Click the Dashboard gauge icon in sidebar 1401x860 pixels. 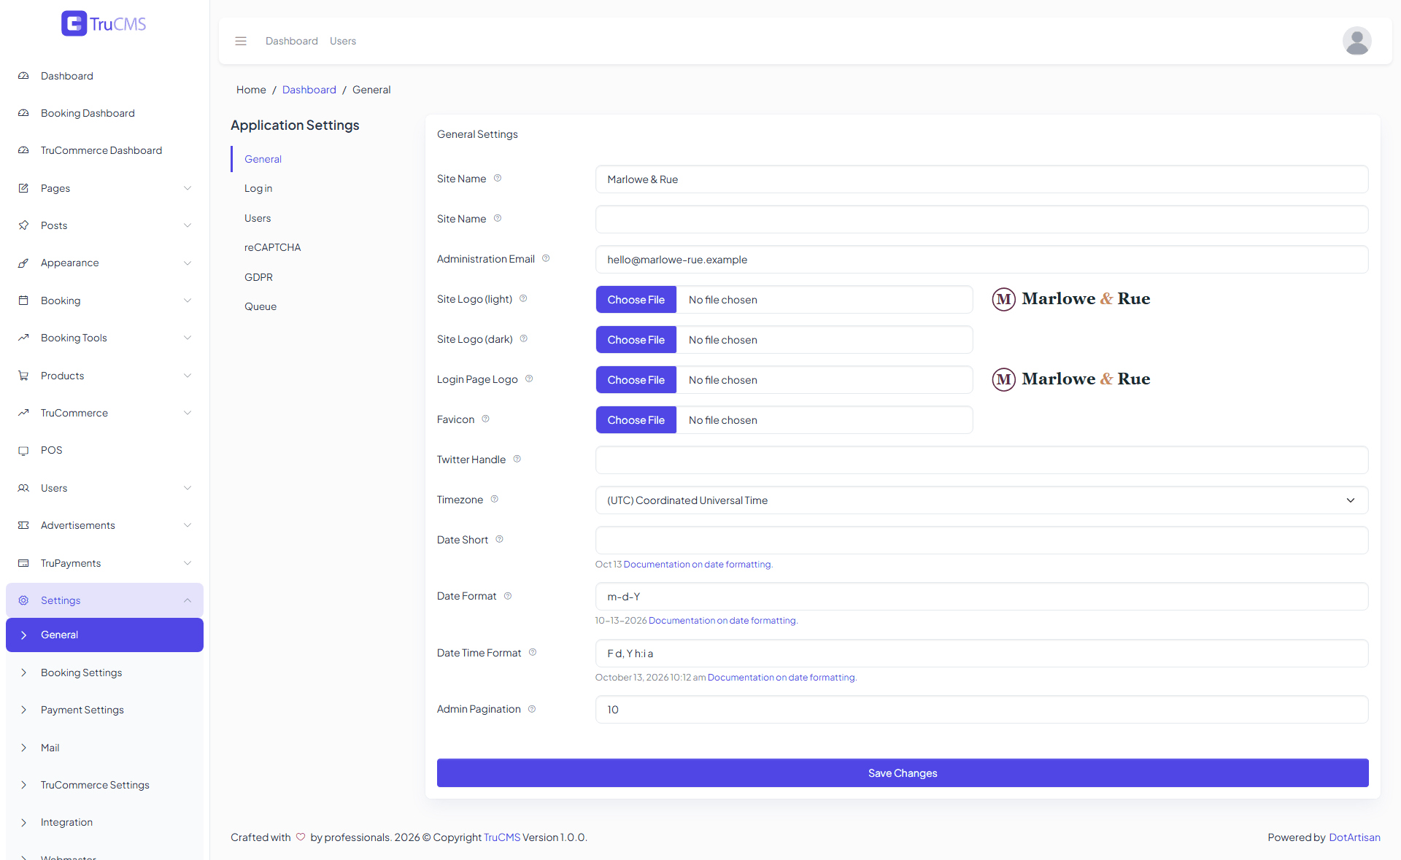point(23,76)
